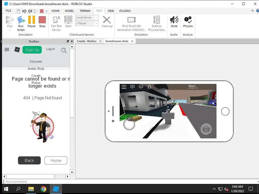Switch to the MODEL ribbon tab
The height and width of the screenshot is (194, 259).
tap(69, 11)
